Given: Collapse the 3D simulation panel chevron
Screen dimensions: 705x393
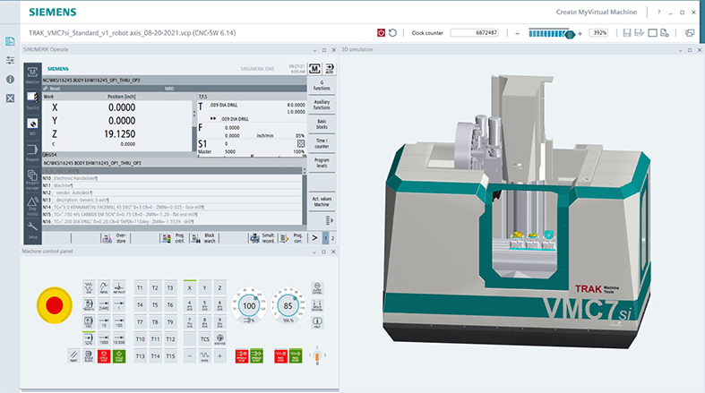Looking at the screenshot, I should (680, 50).
